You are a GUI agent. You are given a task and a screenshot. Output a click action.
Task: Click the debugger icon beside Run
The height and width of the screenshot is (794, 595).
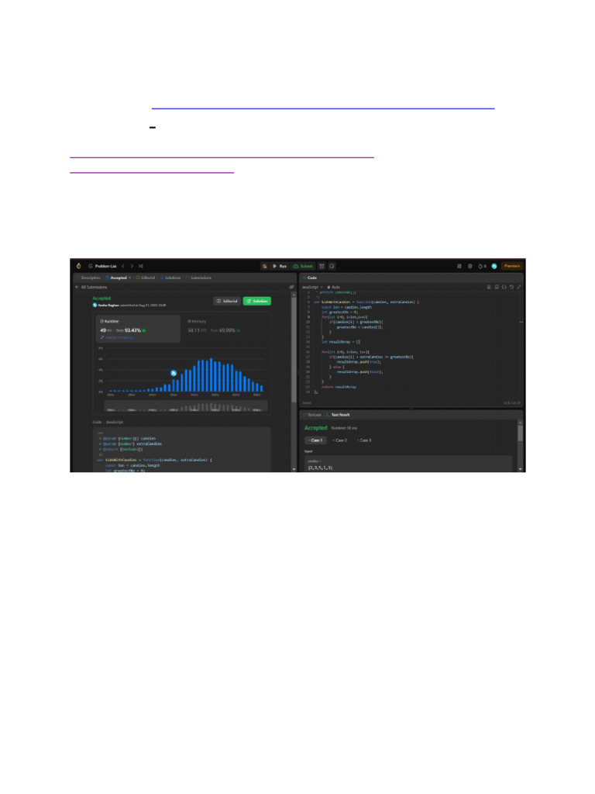point(265,266)
